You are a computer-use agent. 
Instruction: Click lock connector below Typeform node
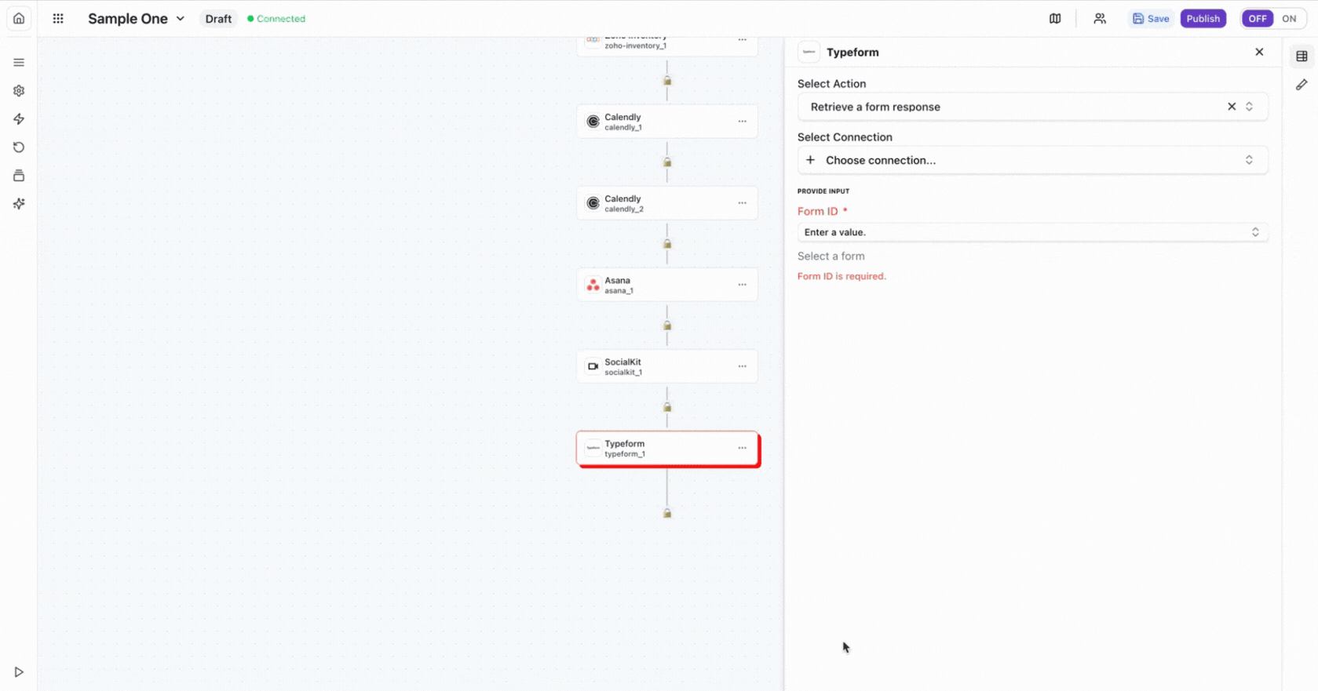(667, 513)
